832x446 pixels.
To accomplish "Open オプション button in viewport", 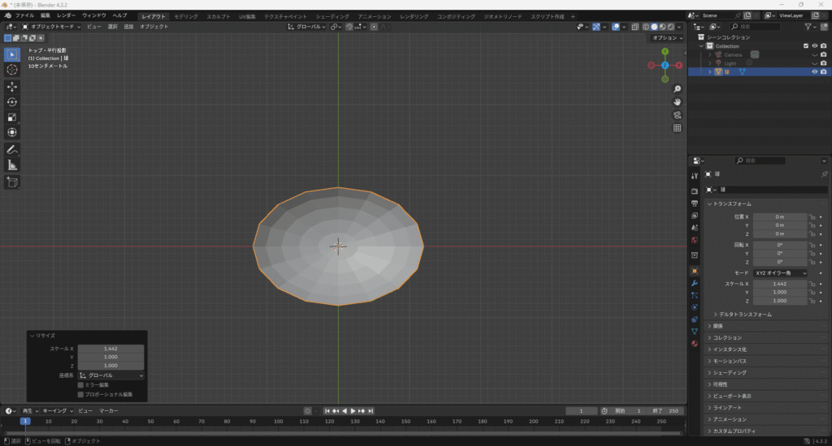I will click(667, 38).
